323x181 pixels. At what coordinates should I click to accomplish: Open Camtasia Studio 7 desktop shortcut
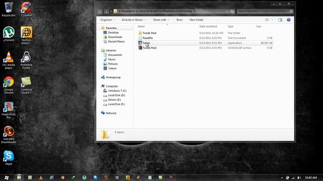[26, 85]
